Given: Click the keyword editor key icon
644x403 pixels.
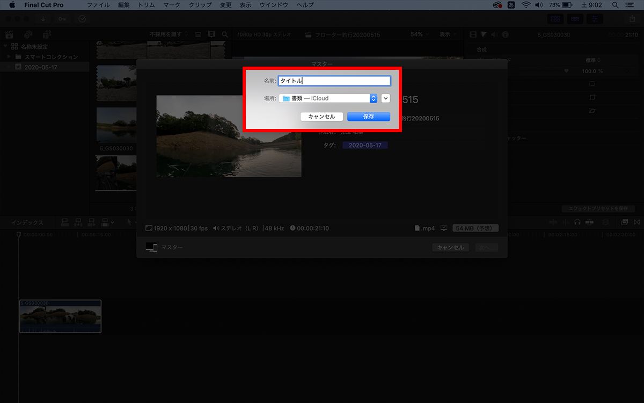Looking at the screenshot, I should coord(62,19).
